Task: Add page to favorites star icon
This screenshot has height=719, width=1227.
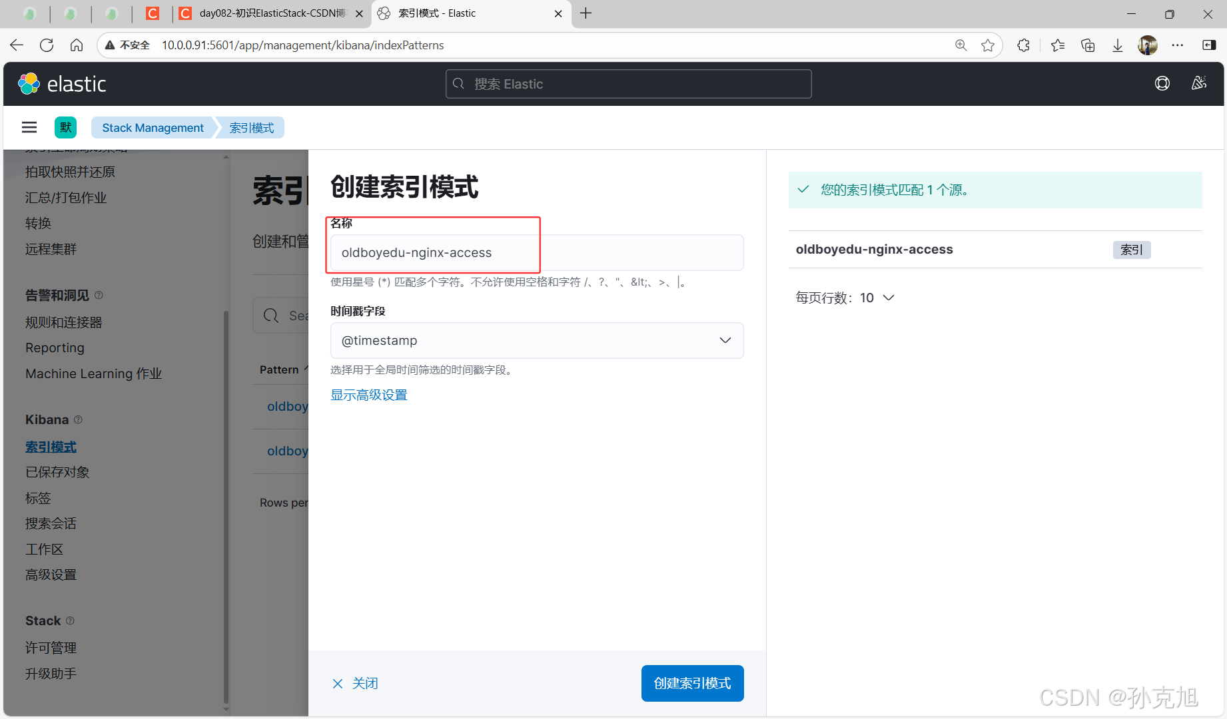Action: (988, 45)
